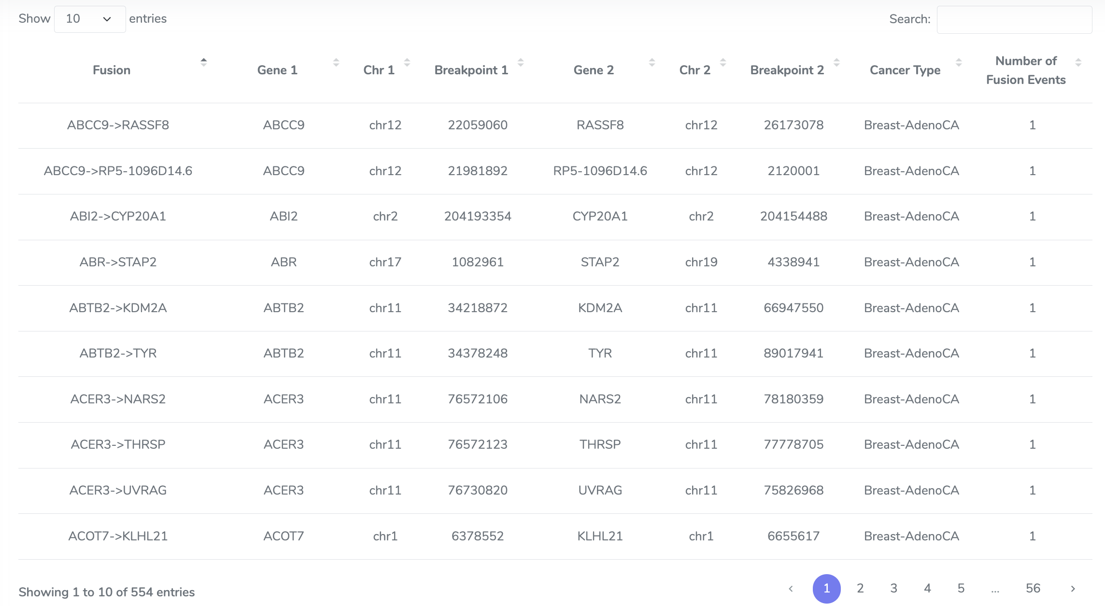Viewport: 1105px width, 606px height.
Task: Jump to last page 56
Action: (1033, 589)
